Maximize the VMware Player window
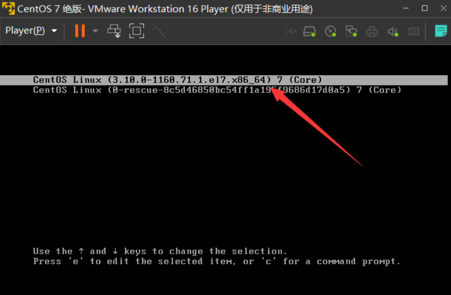This screenshot has height=295, width=451. (425, 9)
